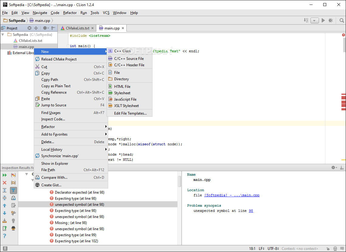Open the Navigate menu
This screenshot has height=252, width=346.
pyautogui.click(x=40, y=12)
